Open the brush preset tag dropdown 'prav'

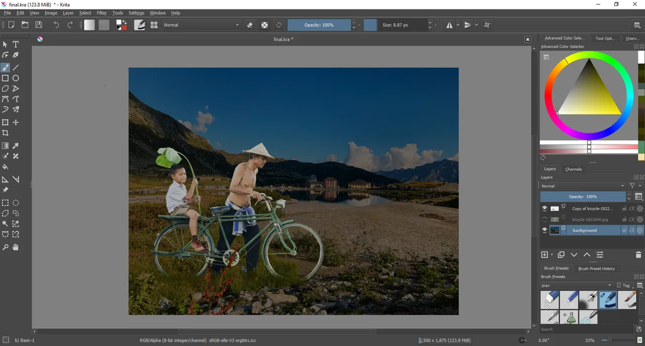coord(576,286)
